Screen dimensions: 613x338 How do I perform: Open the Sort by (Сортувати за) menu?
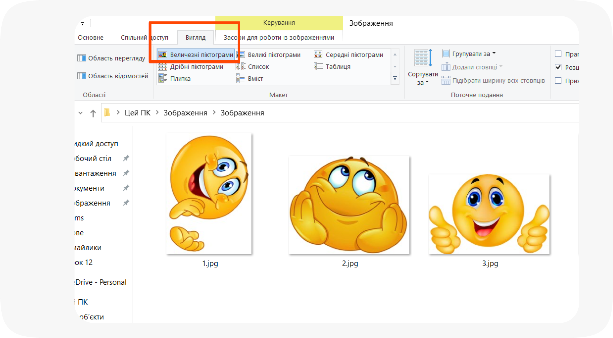point(423,67)
